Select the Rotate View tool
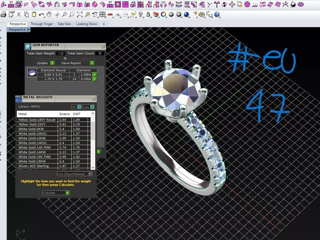 point(57,14)
